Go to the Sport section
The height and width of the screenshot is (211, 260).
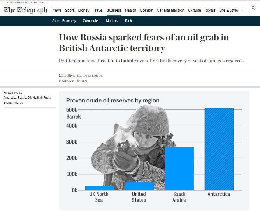point(70,10)
